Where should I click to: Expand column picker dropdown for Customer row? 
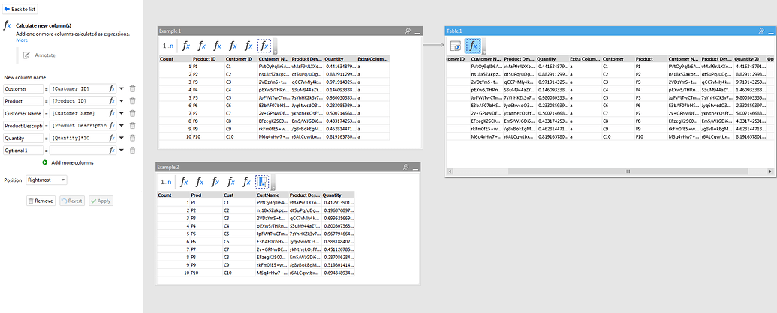(x=122, y=89)
